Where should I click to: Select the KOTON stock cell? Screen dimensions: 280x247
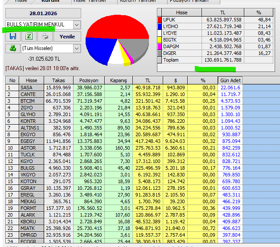point(31,181)
